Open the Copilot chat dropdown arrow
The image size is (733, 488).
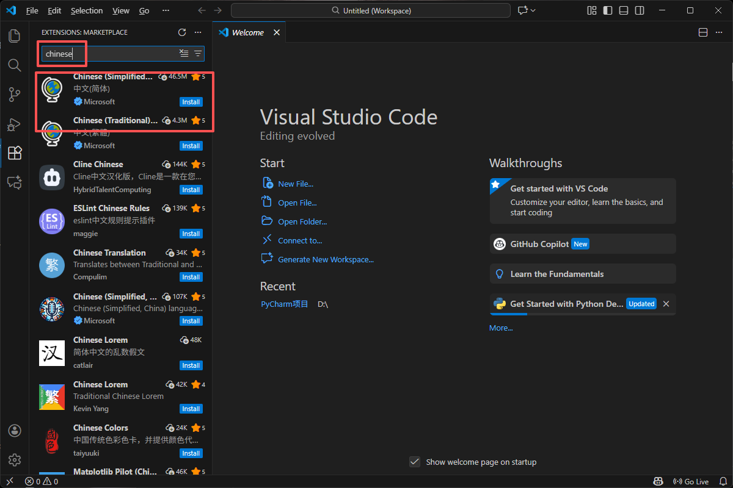tap(533, 10)
